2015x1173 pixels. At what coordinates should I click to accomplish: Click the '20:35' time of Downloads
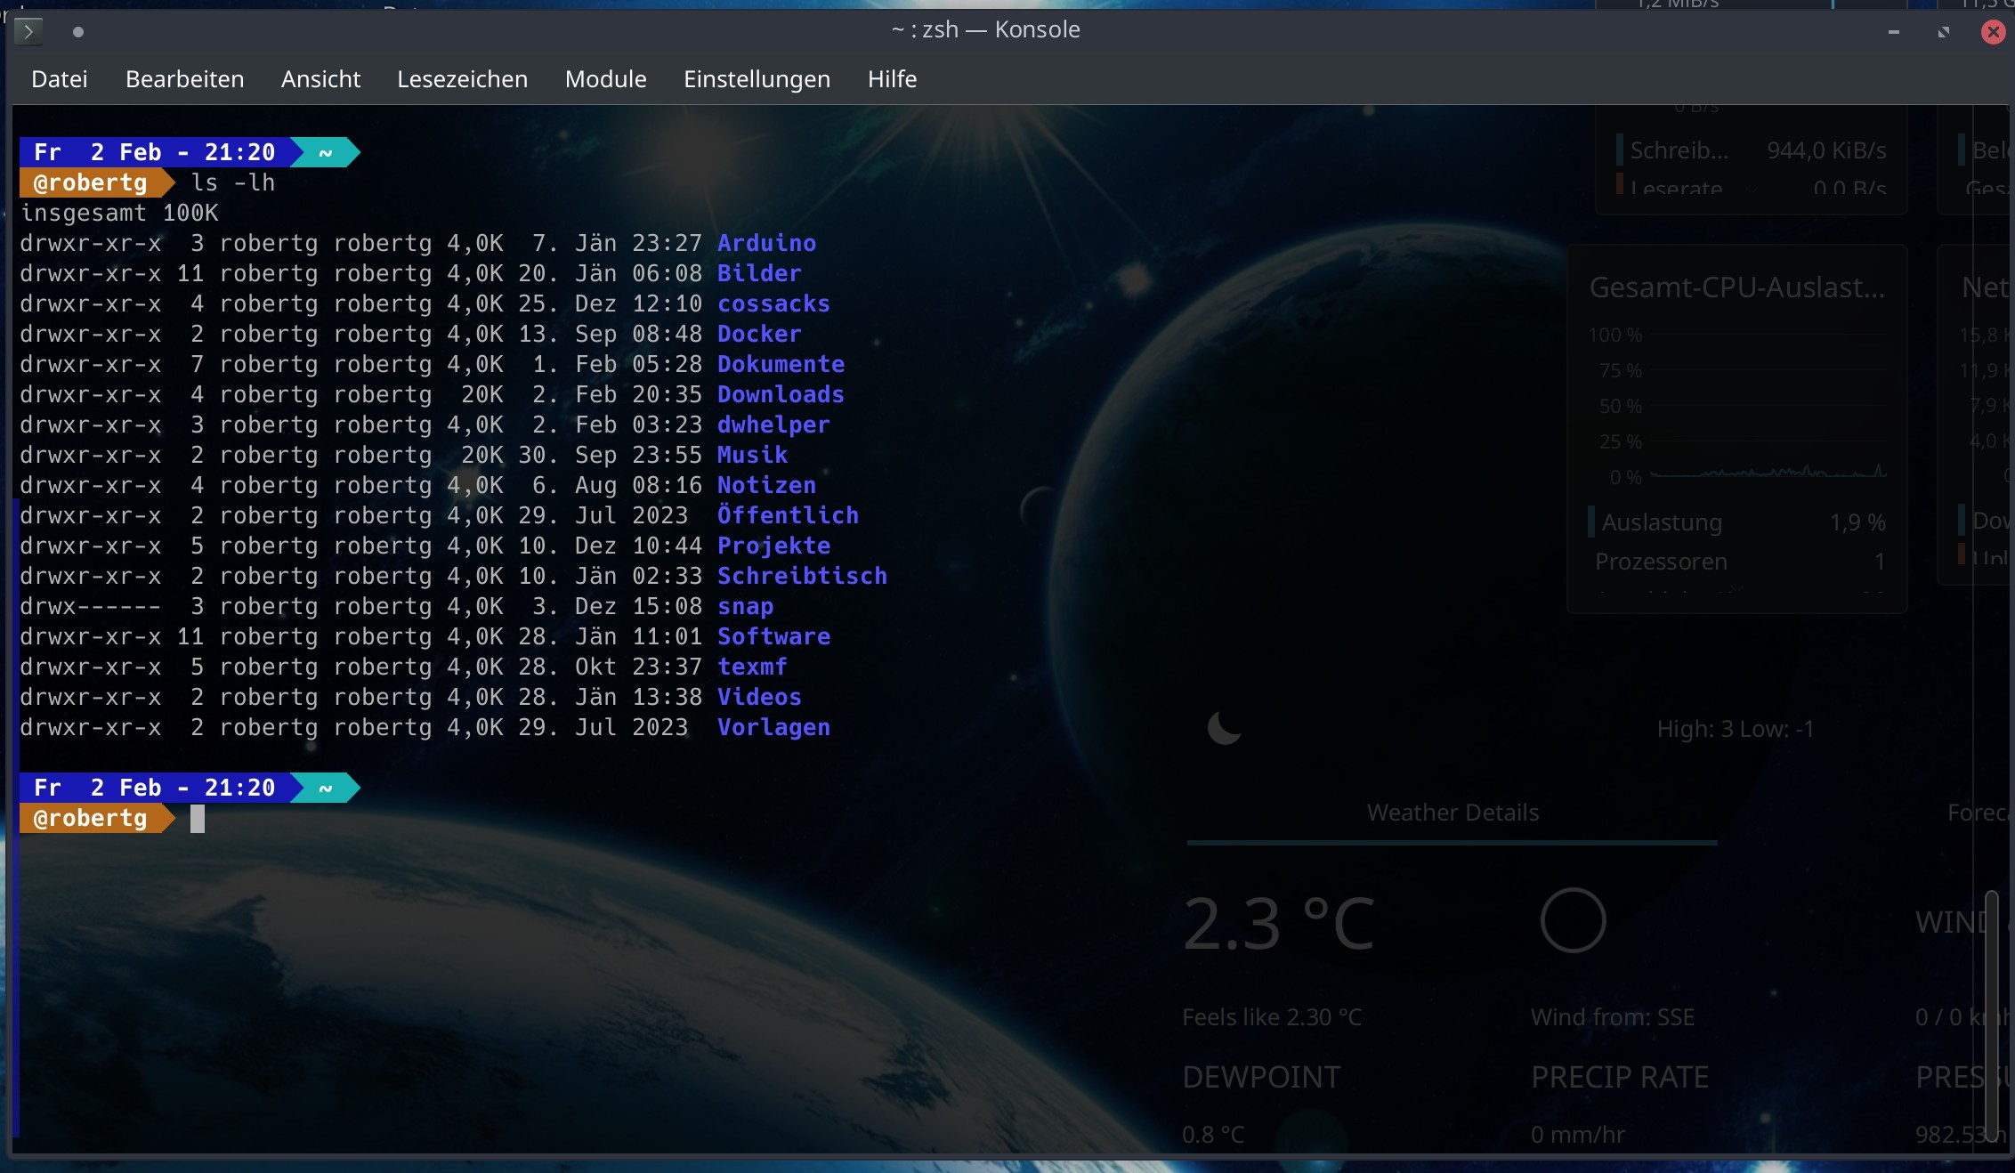point(667,394)
